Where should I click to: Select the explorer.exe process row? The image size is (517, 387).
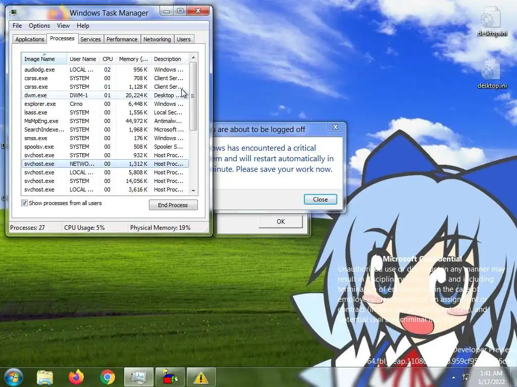click(105, 104)
